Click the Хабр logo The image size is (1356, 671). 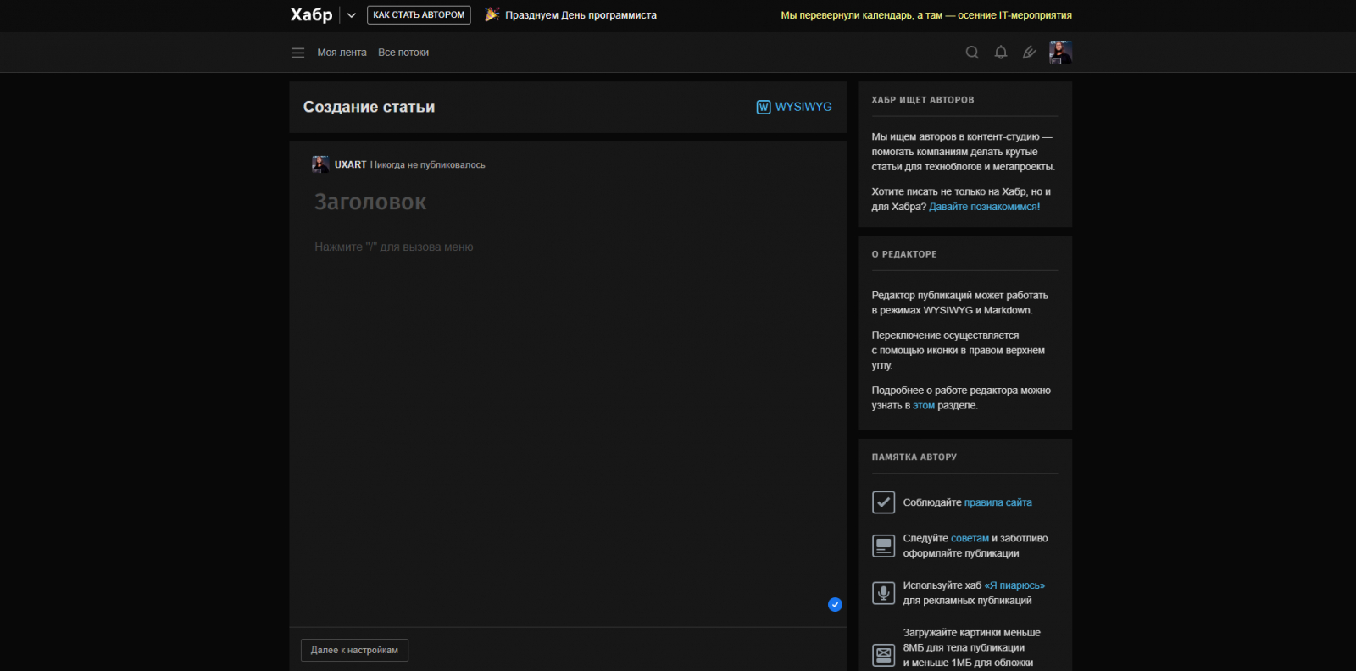[311, 14]
